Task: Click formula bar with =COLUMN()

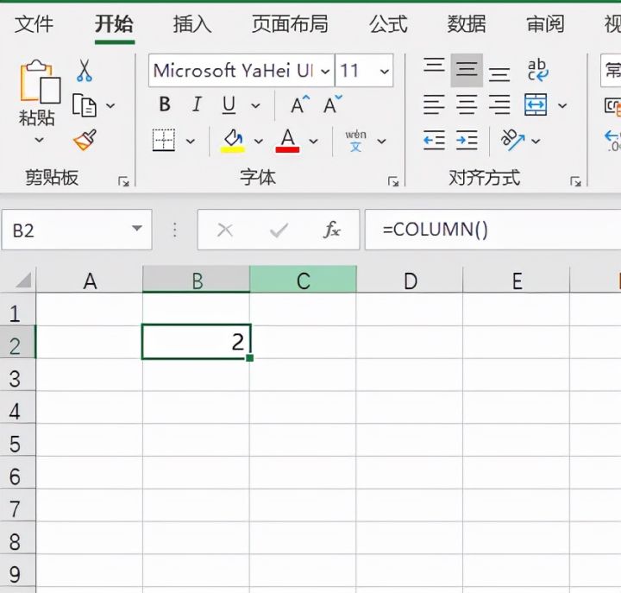Action: pos(492,230)
